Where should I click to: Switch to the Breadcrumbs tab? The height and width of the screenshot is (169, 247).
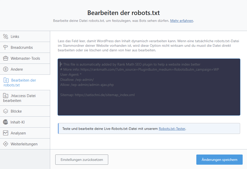coord(25,47)
